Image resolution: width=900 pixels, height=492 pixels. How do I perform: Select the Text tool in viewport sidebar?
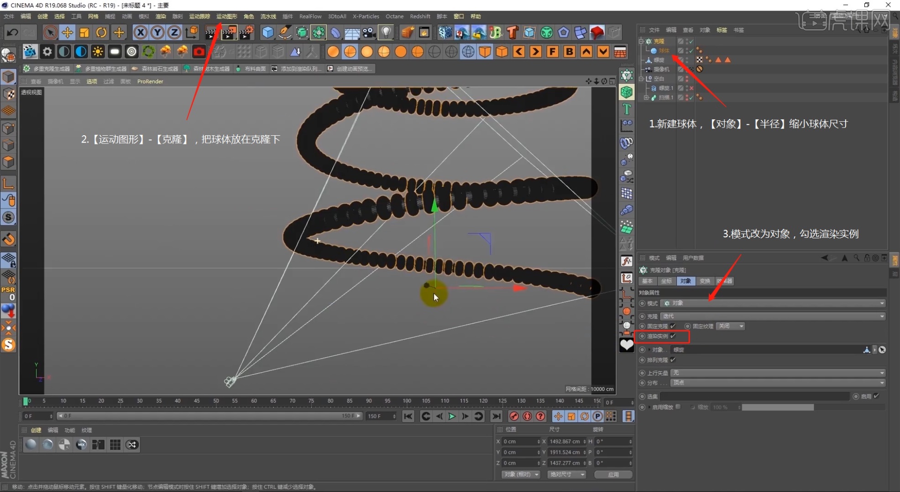[627, 109]
